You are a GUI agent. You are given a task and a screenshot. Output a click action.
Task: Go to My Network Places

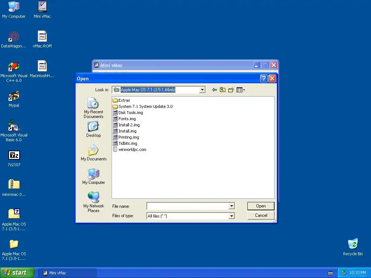click(93, 202)
